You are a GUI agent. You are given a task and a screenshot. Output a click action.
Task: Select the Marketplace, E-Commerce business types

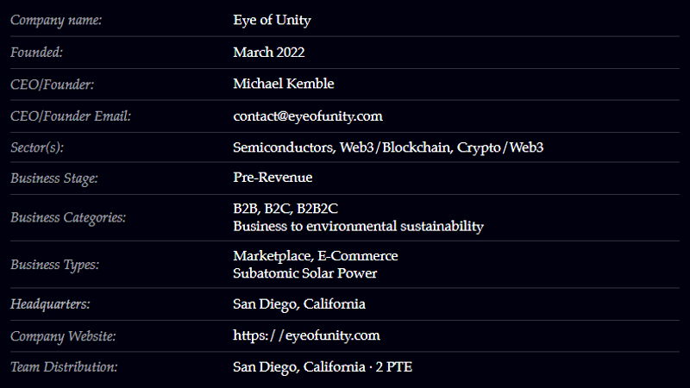click(315, 256)
